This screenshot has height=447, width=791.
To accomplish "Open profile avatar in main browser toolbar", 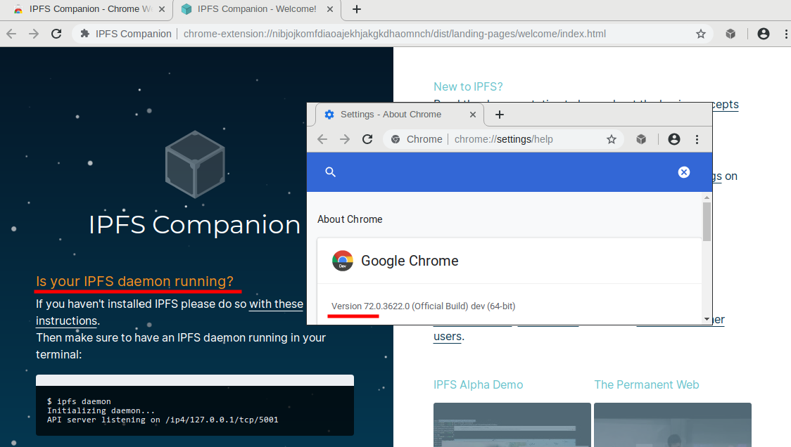I will [764, 34].
